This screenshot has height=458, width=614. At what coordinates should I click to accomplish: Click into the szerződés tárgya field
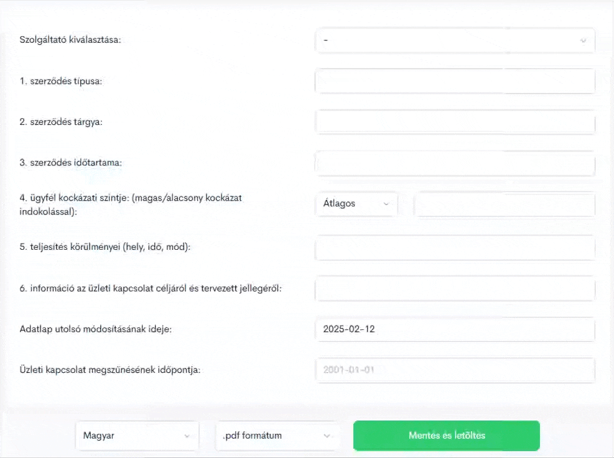455,122
